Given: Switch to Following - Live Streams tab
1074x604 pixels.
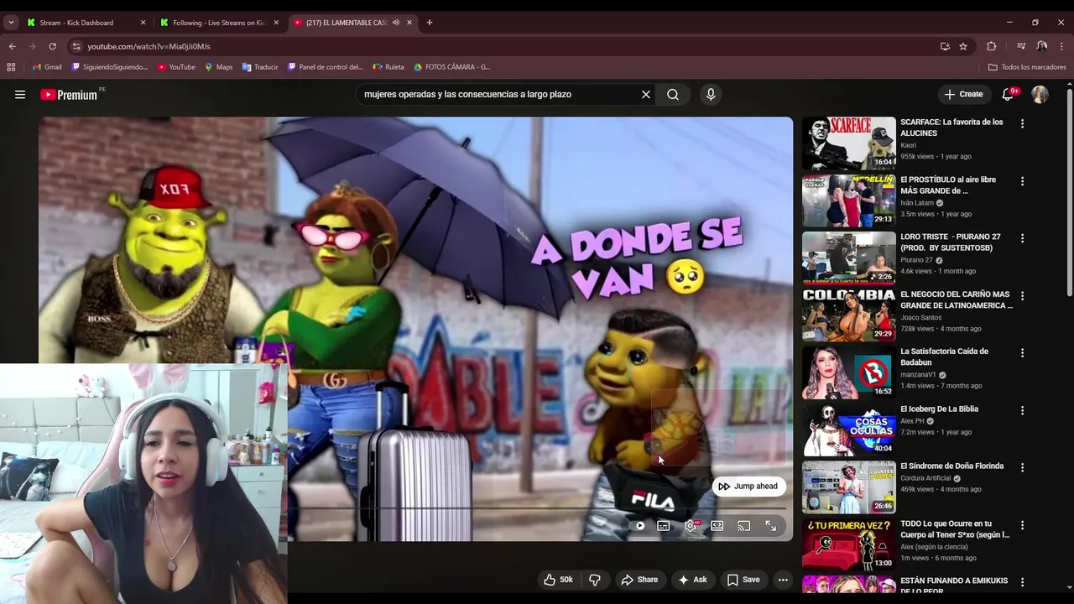Looking at the screenshot, I should click(220, 23).
